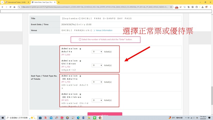Open File Explorer from the taskbar

(x=89, y=118)
